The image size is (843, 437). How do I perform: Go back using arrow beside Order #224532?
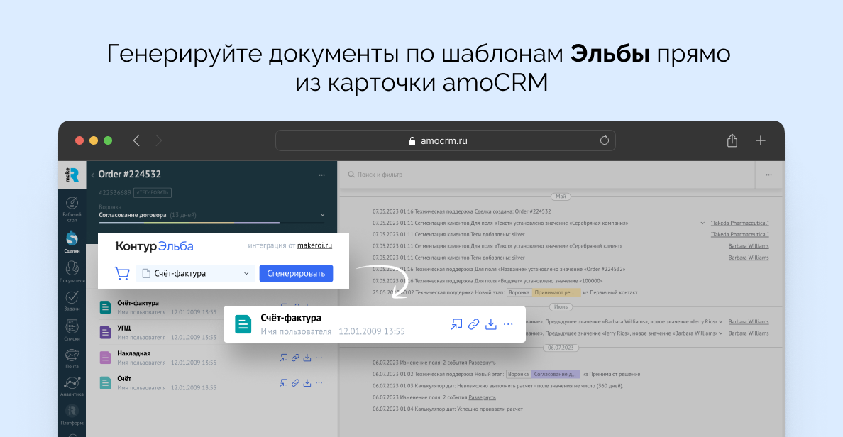pos(92,175)
